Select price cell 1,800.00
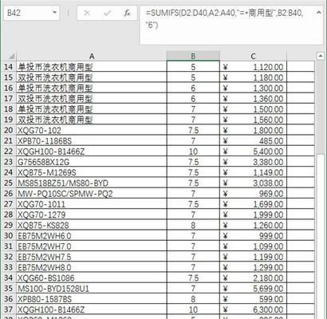Screen dimensions: 327x319 click(x=254, y=130)
